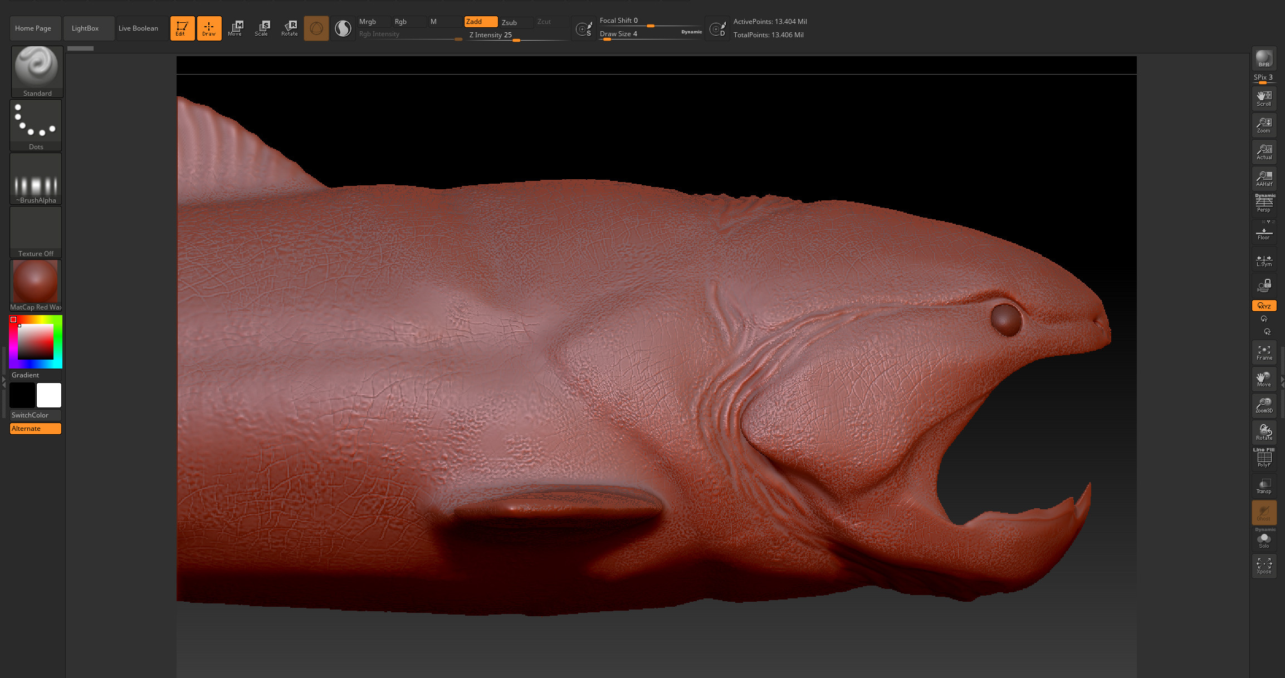Viewport: 1285px width, 678px height.
Task: Toggle PolyF polyframe display
Action: (x=1264, y=458)
